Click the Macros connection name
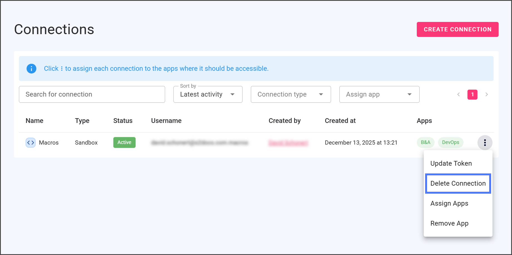This screenshot has height=255, width=512. (49, 143)
